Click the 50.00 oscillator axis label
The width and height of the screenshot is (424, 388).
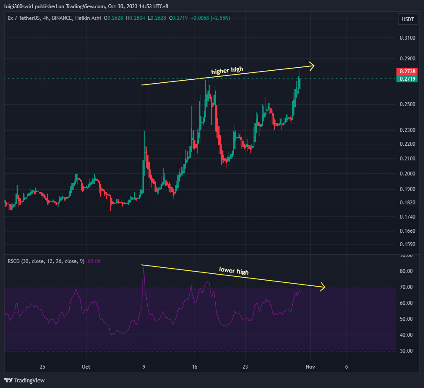pos(406,319)
